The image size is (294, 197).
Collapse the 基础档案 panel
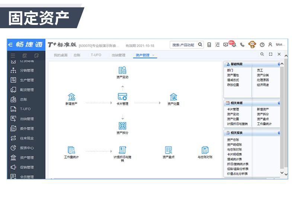tap(279, 64)
